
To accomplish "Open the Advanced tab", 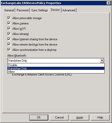I will 69,10.
